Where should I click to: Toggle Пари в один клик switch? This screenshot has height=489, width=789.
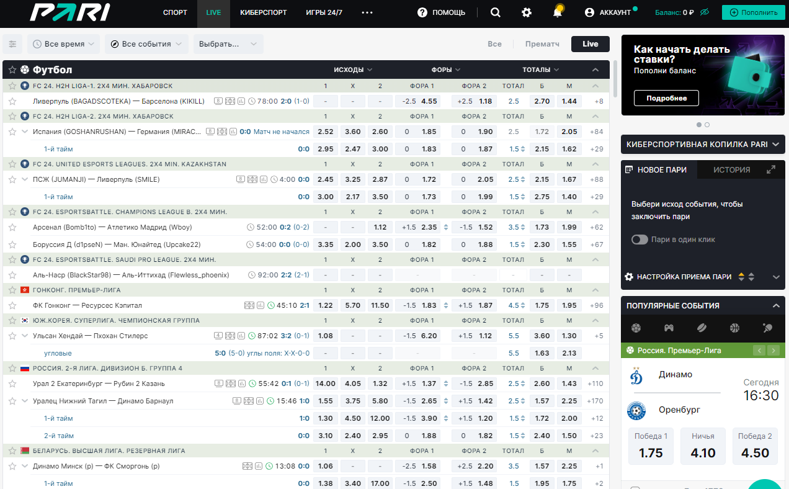click(x=640, y=240)
